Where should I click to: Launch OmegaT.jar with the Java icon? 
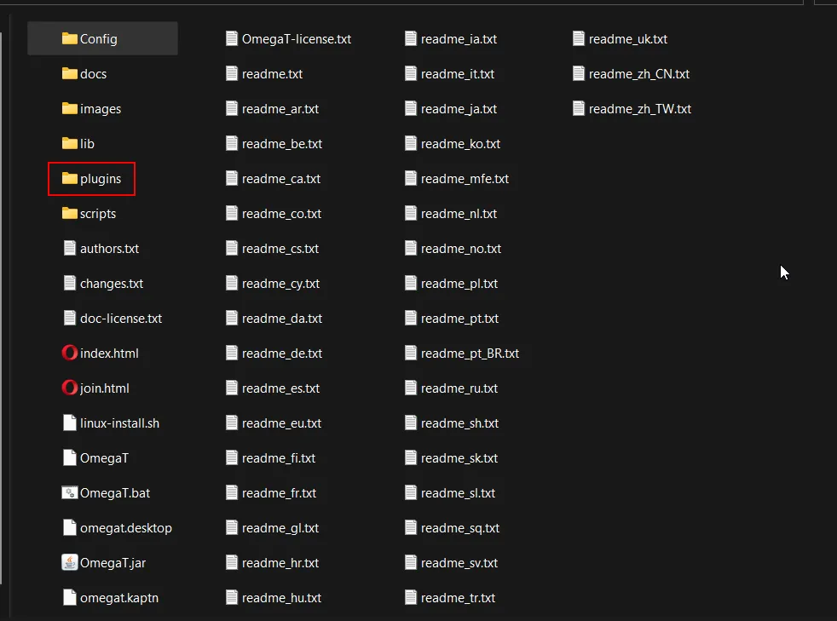click(x=112, y=562)
